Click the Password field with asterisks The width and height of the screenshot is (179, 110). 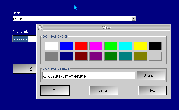point(24,39)
